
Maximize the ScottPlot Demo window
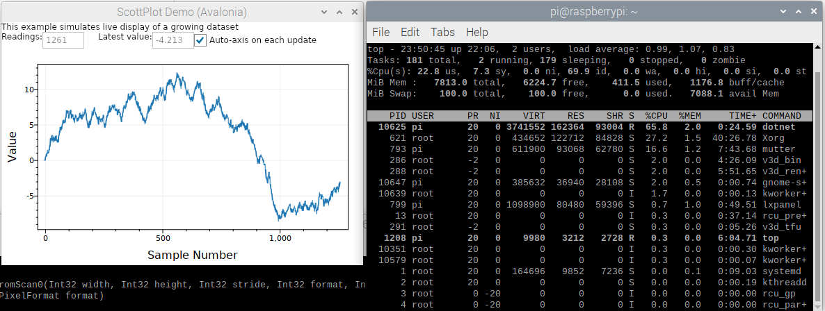(x=339, y=12)
